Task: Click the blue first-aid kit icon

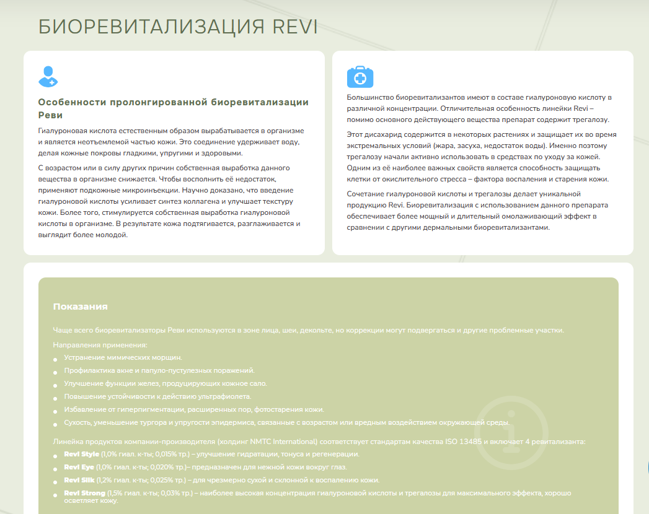Action: [360, 77]
